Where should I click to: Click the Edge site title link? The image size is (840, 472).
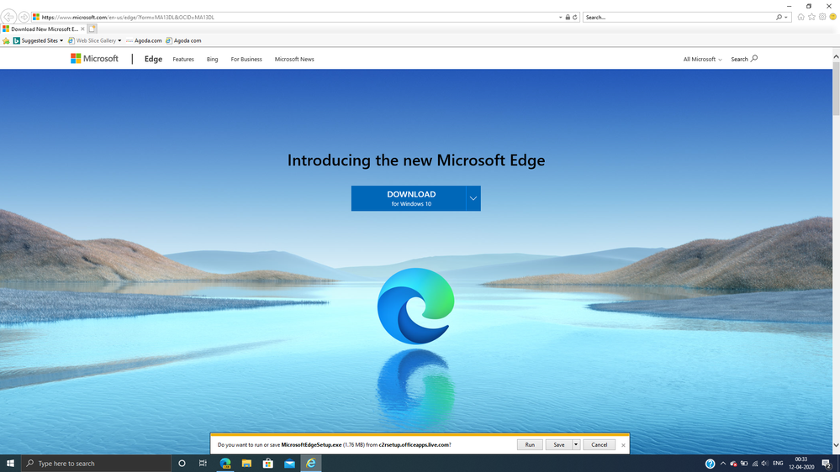153,59
